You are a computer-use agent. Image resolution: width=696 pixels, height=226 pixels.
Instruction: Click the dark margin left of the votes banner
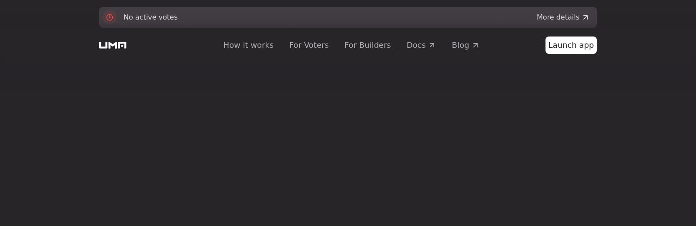coord(48,17)
